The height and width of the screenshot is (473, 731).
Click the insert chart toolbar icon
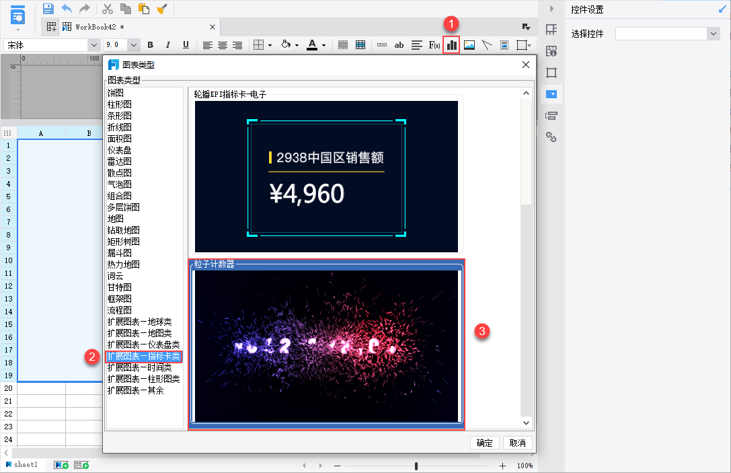tap(451, 45)
